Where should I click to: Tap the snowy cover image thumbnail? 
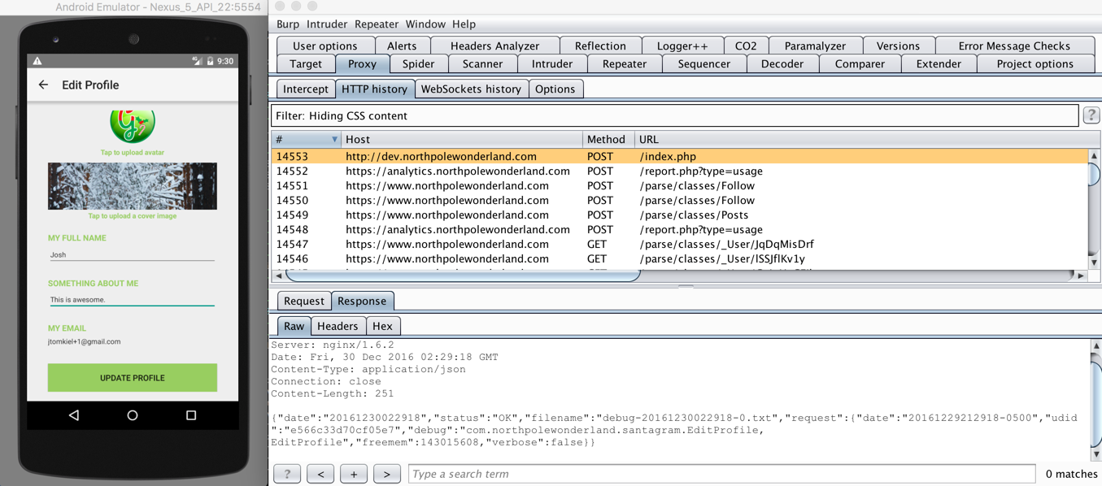tap(133, 186)
